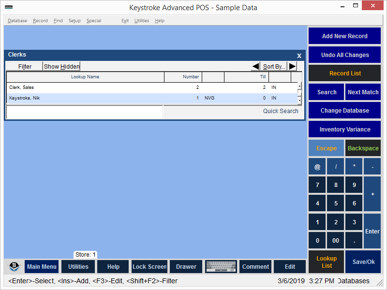387x290 pixels.
Task: Close the Clerks panel with X
Action: tap(299, 56)
